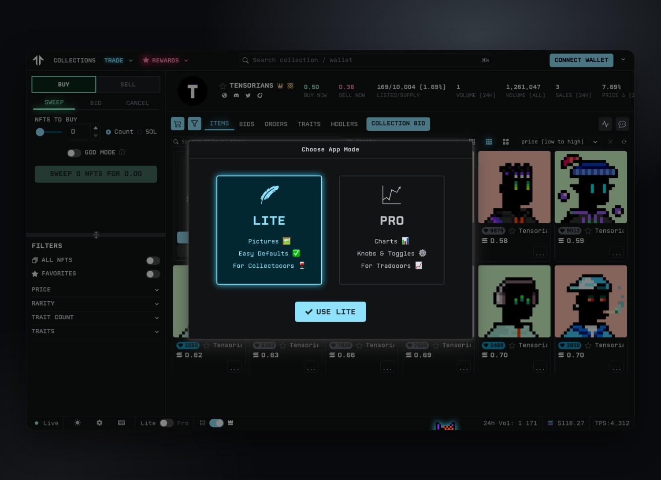Image resolution: width=661 pixels, height=480 pixels.
Task: Open the chat bubble icon
Action: coord(622,124)
